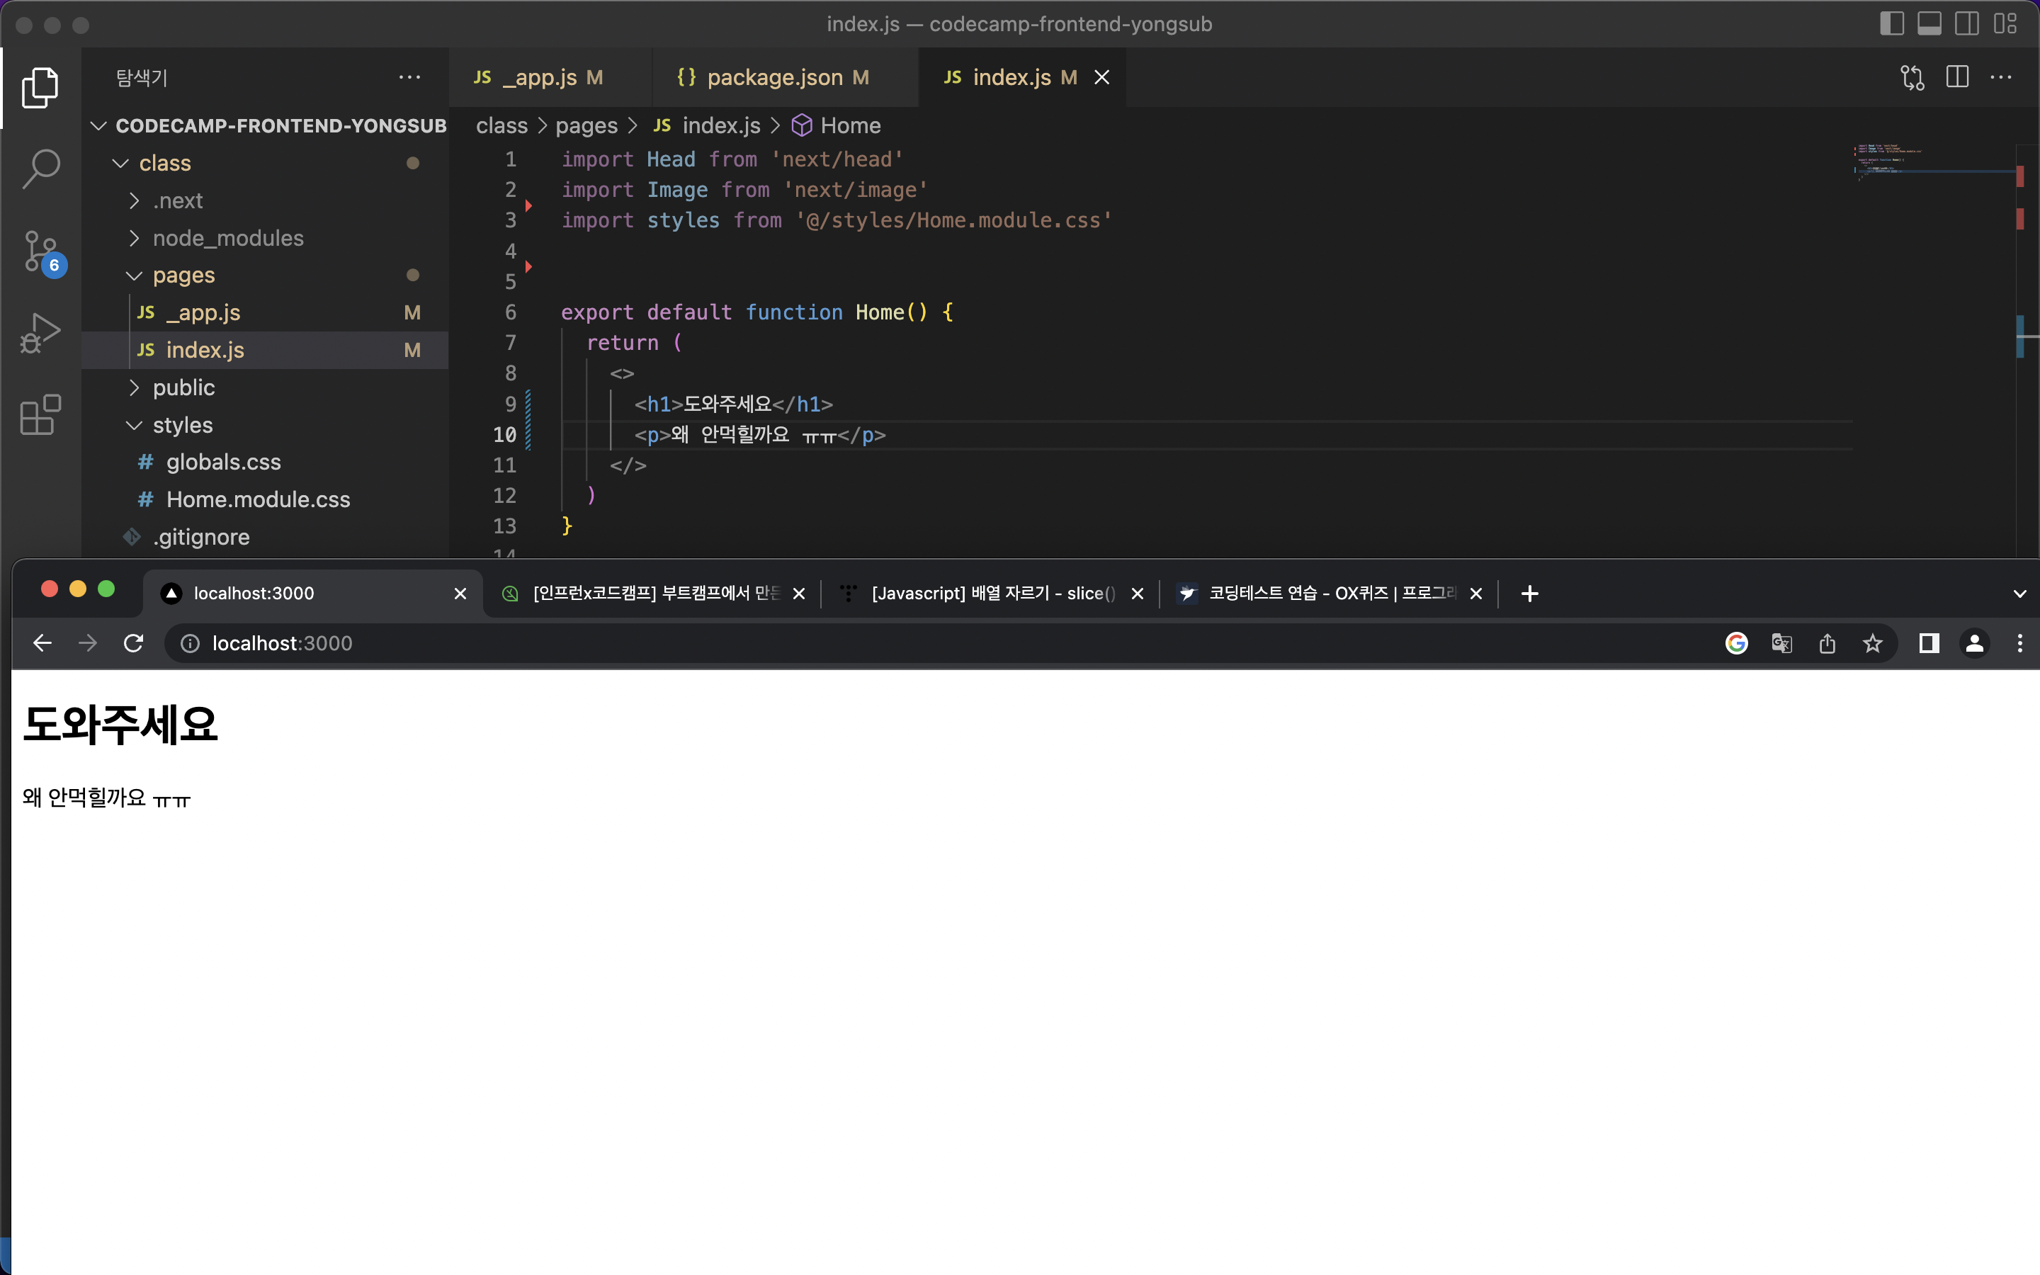Toggle primary sidebar layout icon in title bar

coord(1892,23)
